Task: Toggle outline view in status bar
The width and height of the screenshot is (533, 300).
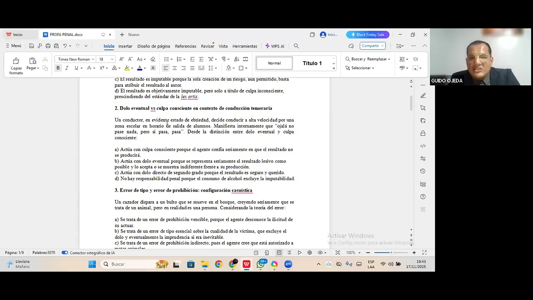Action: 289,252
